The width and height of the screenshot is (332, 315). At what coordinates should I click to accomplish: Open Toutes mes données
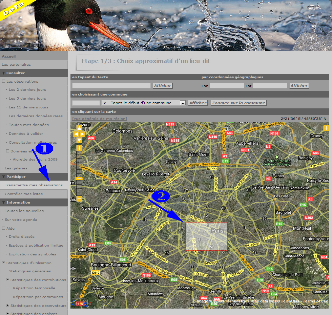(29, 125)
